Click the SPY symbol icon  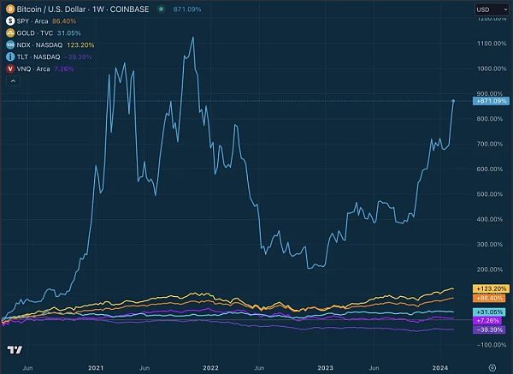click(x=10, y=19)
